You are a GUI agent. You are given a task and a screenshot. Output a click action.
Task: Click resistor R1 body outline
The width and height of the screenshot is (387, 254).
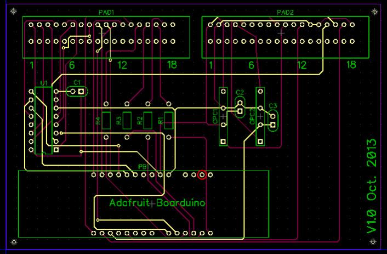(x=169, y=120)
